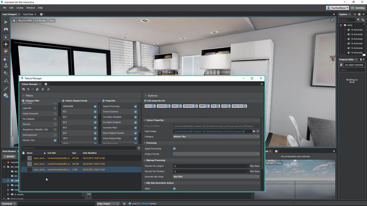Select the arrow Select tool
Image resolution: width=367 pixels, height=206 pixels.
click(x=6, y=37)
